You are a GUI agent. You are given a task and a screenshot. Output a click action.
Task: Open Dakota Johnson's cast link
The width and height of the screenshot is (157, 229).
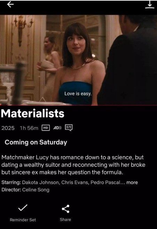tap(40, 182)
